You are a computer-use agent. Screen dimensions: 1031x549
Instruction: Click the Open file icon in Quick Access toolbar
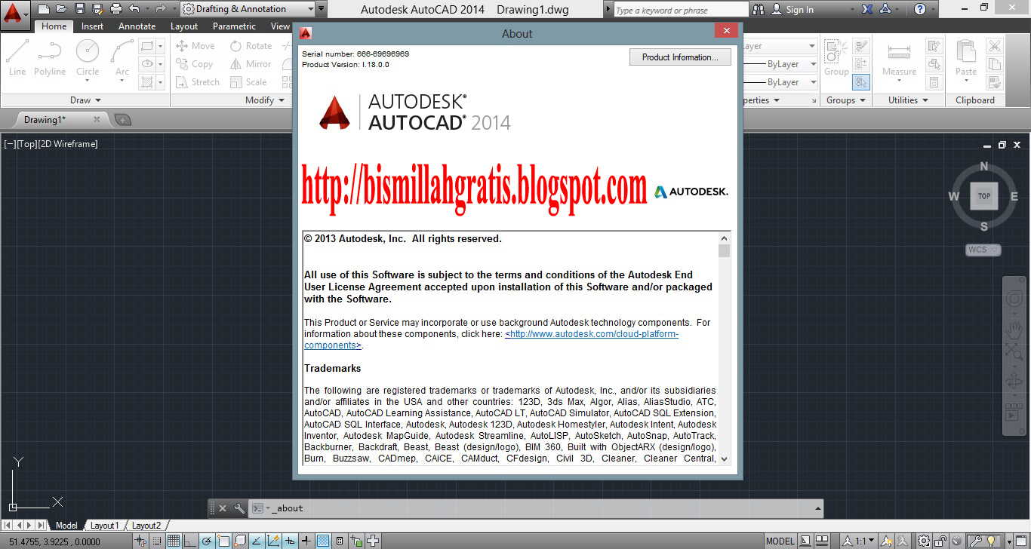click(62, 9)
